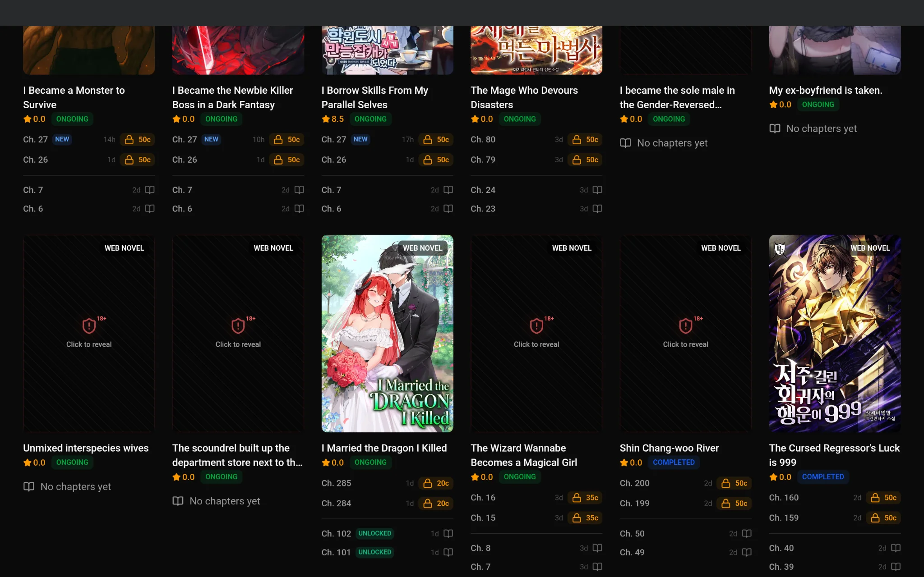Screen dimensions: 924x577
Task: Click book icon for Newbie Killer Boss Ch. 7
Action: pyautogui.click(x=299, y=190)
